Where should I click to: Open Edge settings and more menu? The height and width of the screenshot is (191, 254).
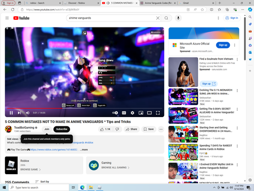(x=243, y=10)
